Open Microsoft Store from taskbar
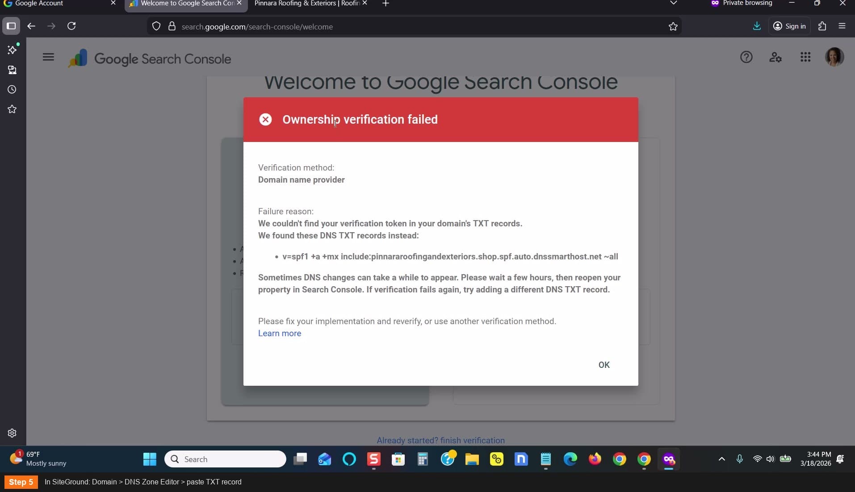Image resolution: width=855 pixels, height=492 pixels. [398, 459]
